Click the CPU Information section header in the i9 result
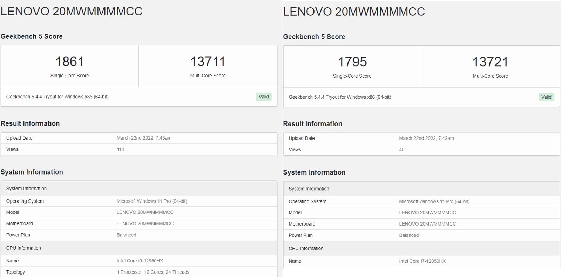Screen dimensions: 561x277 coord(23,248)
